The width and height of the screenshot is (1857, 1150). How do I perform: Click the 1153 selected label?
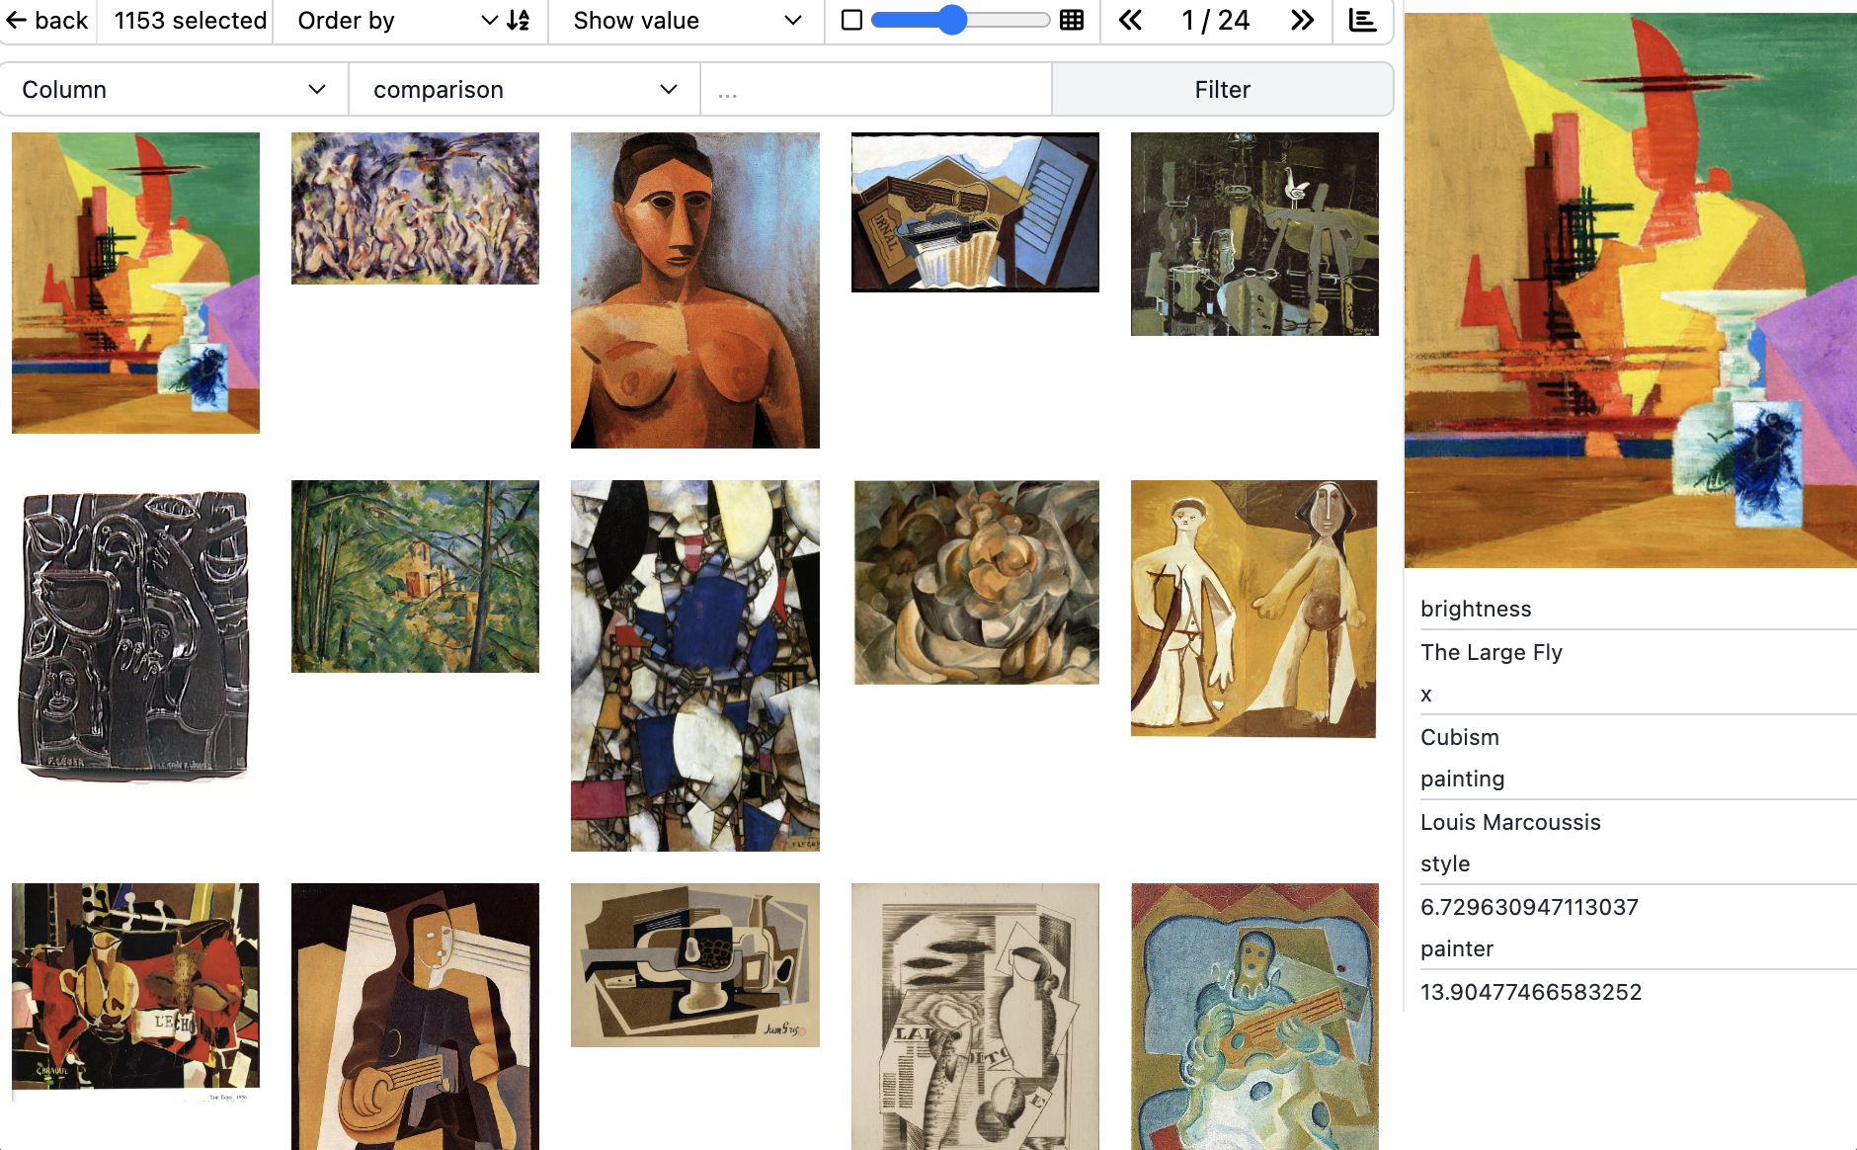tap(190, 21)
